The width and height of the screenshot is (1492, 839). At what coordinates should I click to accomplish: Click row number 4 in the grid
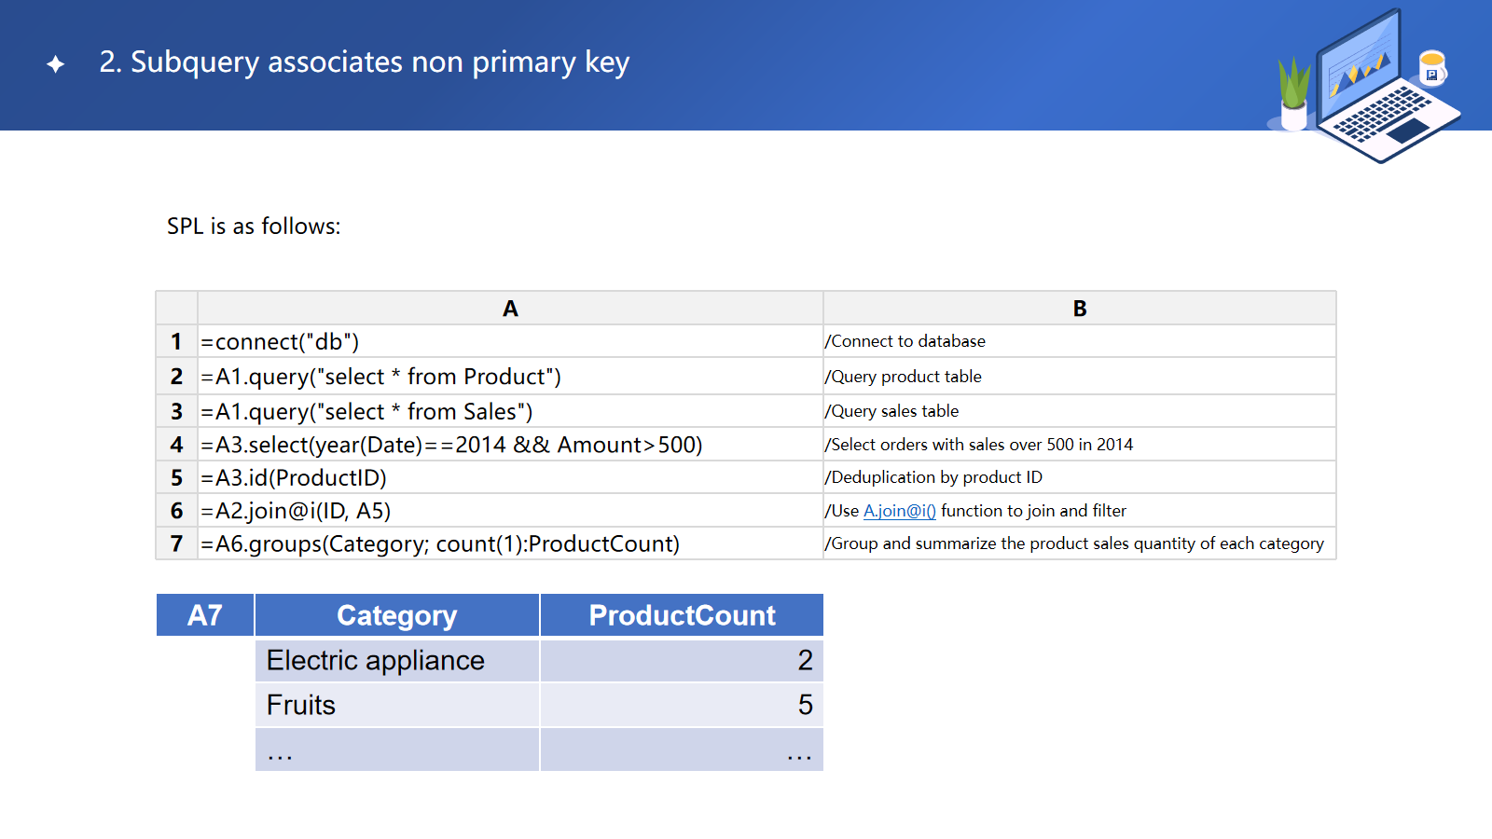[176, 446]
